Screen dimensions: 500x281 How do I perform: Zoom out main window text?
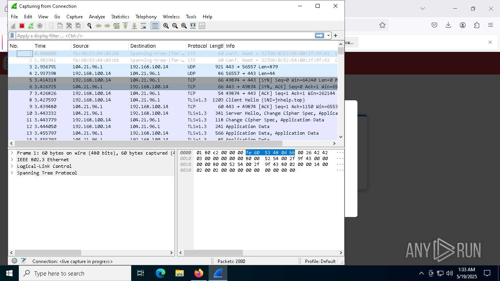(x=175, y=26)
